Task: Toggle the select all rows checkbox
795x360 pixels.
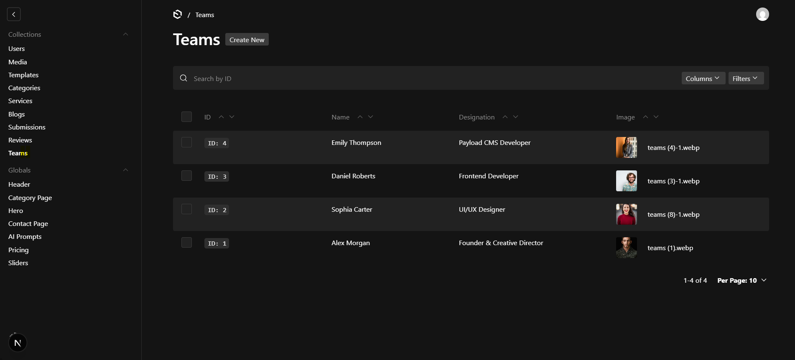Action: click(186, 117)
